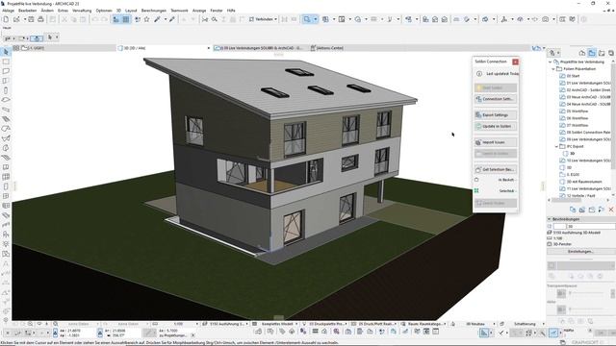Collapse the Beschreibungen section
Viewport: 616px width, 346px height.
click(549, 219)
